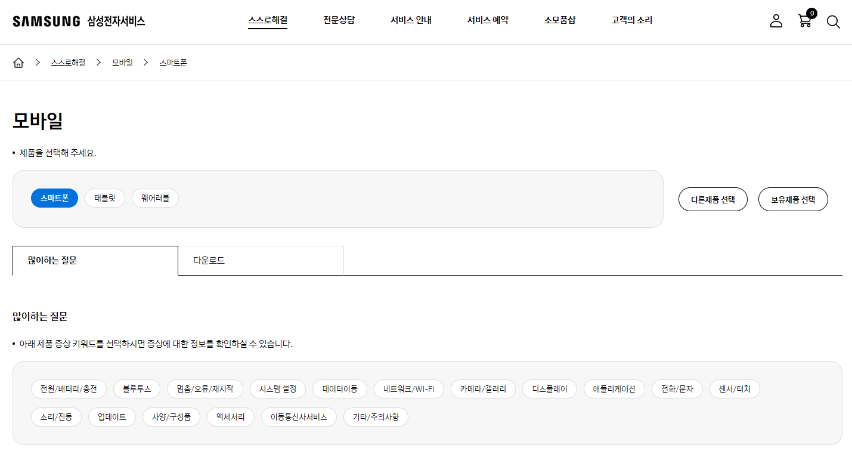Switch to the 많이하는 질문 tab
This screenshot has width=852, height=451.
point(95,261)
